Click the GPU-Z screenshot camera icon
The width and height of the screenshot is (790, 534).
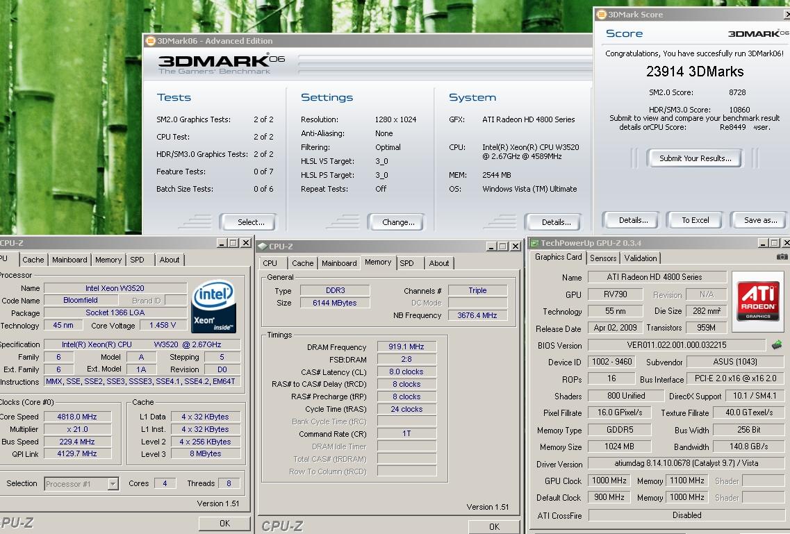coord(782,257)
